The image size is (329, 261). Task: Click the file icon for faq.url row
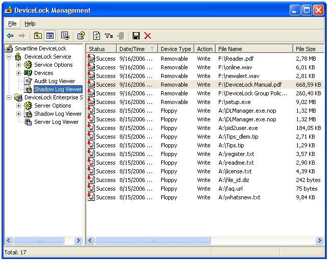[91, 189]
